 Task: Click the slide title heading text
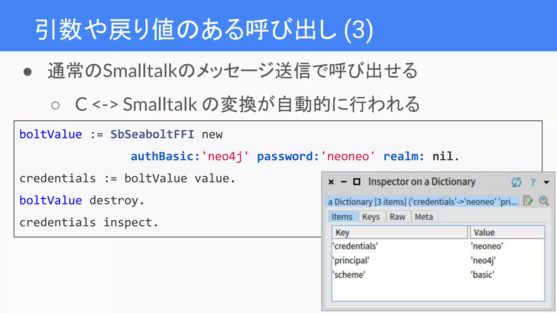[204, 29]
